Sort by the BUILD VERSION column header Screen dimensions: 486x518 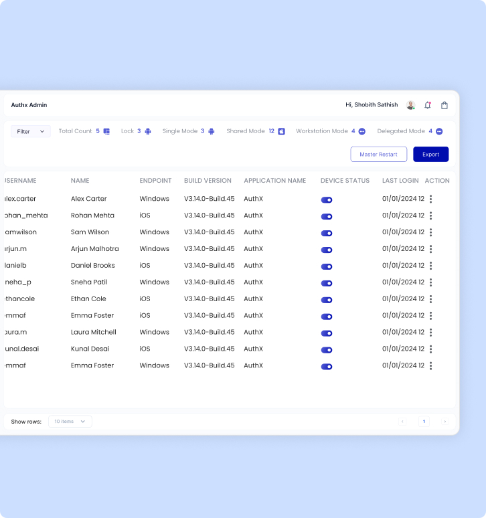coord(208,181)
